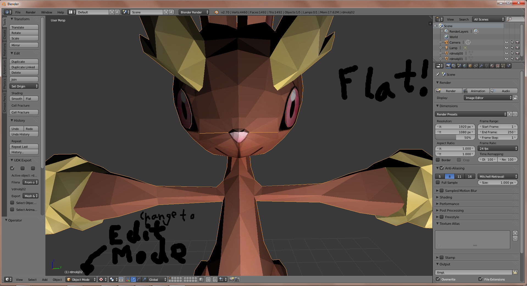Toggle renderability camera for rdmobj00
527x286 pixels.
pos(517,53)
